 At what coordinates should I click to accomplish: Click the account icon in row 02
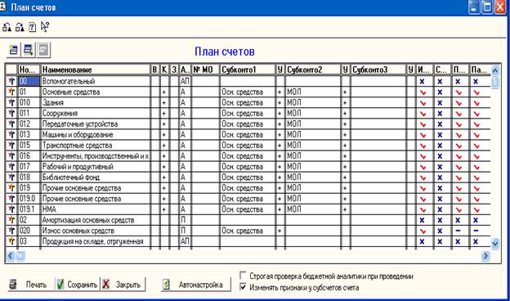click(11, 220)
